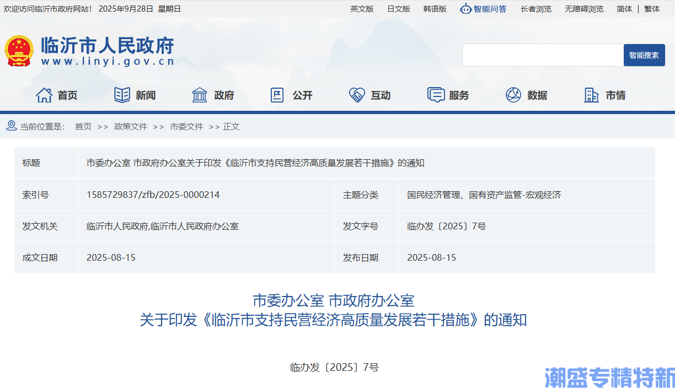Switch to 韩语版 Korean version
The height and width of the screenshot is (388, 675).
click(x=435, y=9)
